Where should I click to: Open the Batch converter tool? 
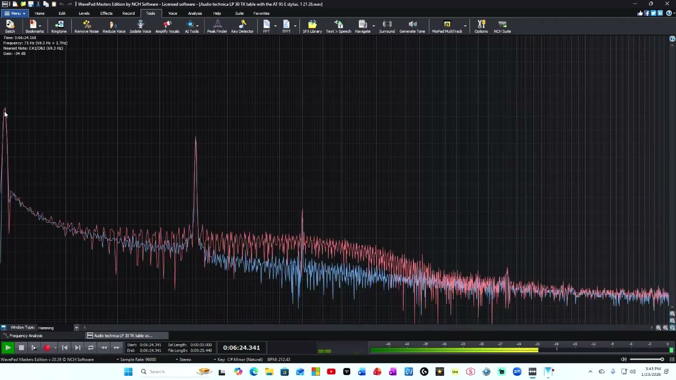pos(10,26)
